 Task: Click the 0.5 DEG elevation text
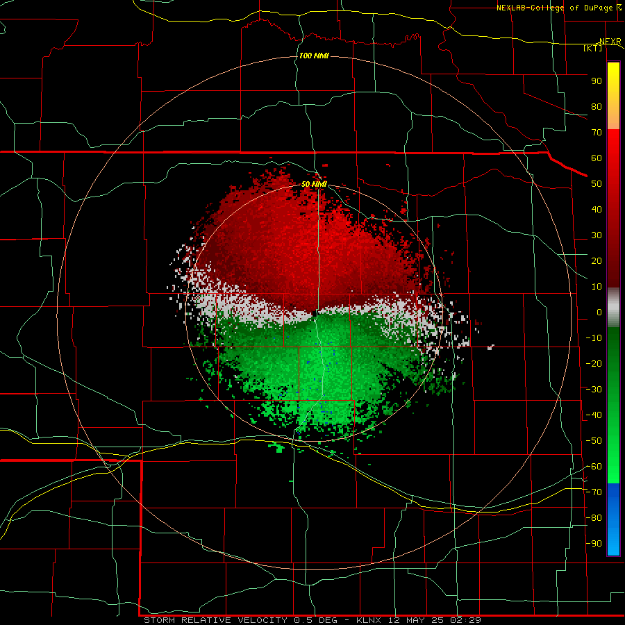pyautogui.click(x=316, y=620)
